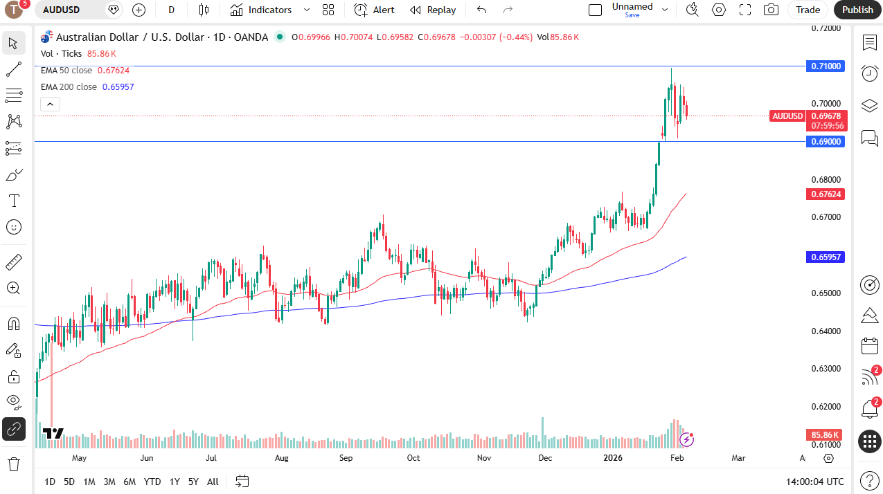Lock all drawing tools
Image resolution: width=883 pixels, height=494 pixels.
coord(13,376)
